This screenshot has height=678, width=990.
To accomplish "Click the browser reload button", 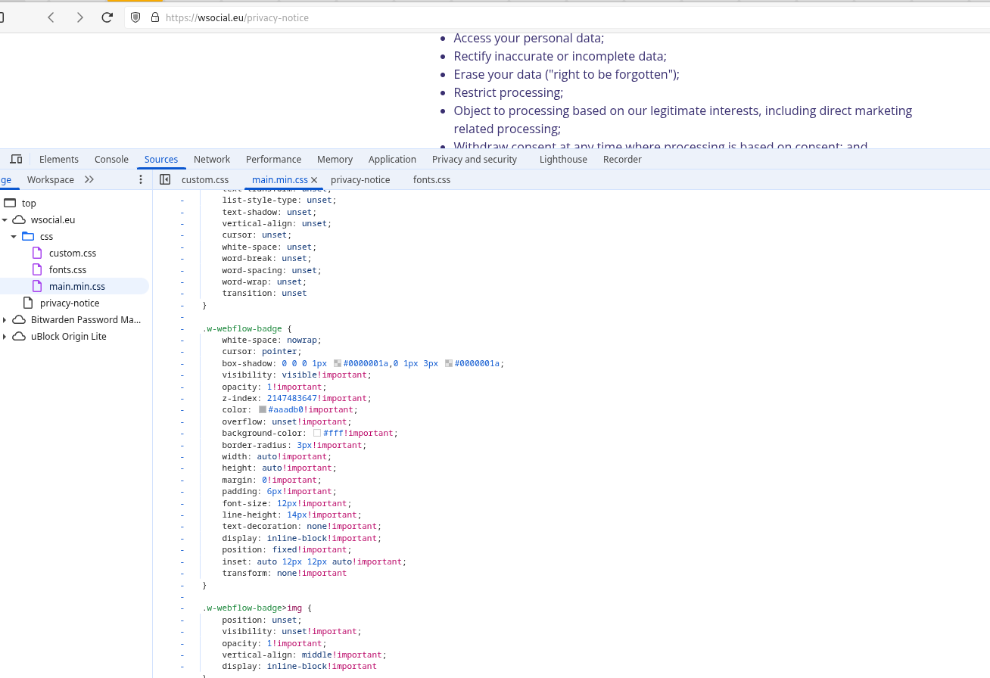I will pyautogui.click(x=107, y=17).
